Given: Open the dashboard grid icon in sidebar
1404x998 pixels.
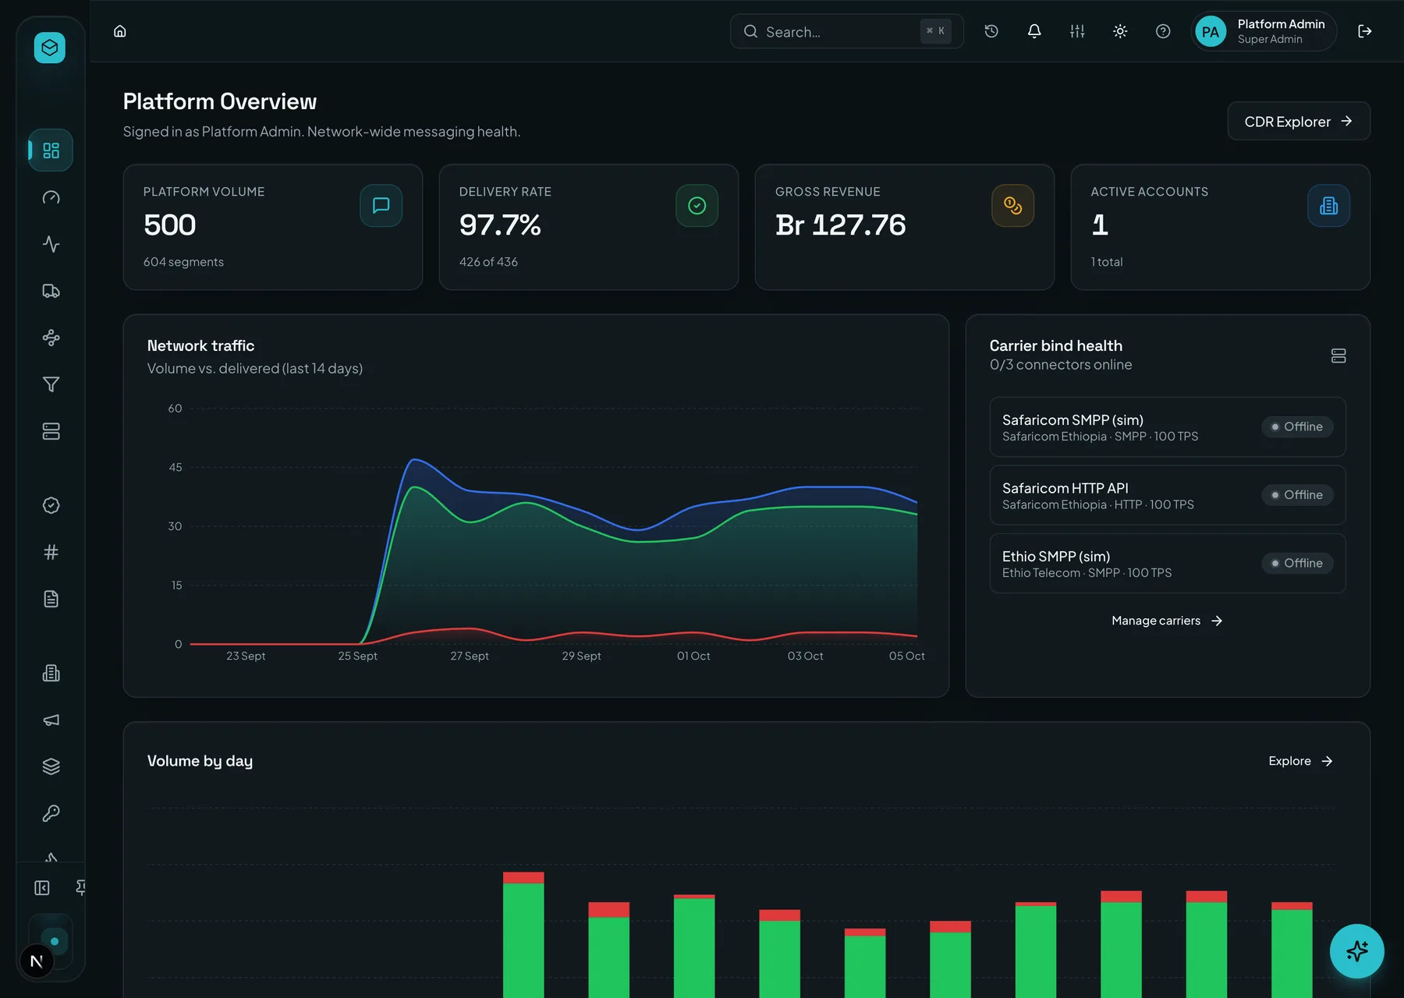Looking at the screenshot, I should (51, 150).
